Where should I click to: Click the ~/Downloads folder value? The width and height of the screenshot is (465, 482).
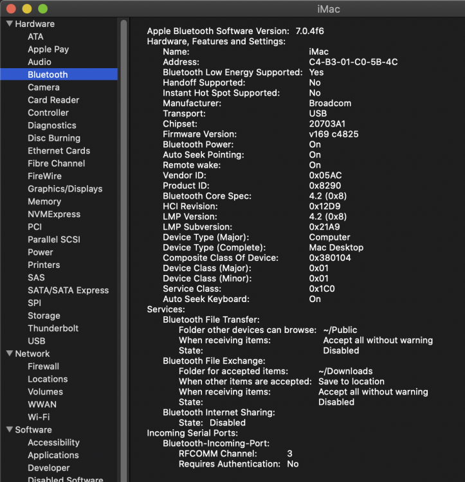[x=345, y=371]
